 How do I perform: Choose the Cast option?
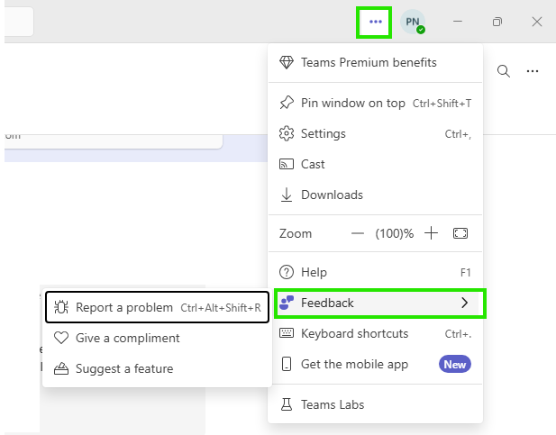[x=376, y=164]
